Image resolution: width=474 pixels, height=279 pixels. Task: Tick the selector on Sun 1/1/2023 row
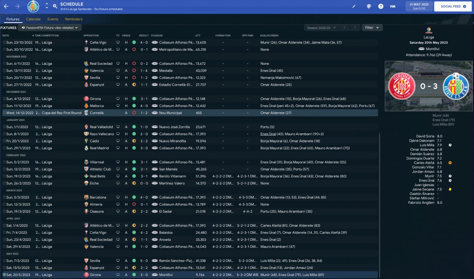click(4, 127)
